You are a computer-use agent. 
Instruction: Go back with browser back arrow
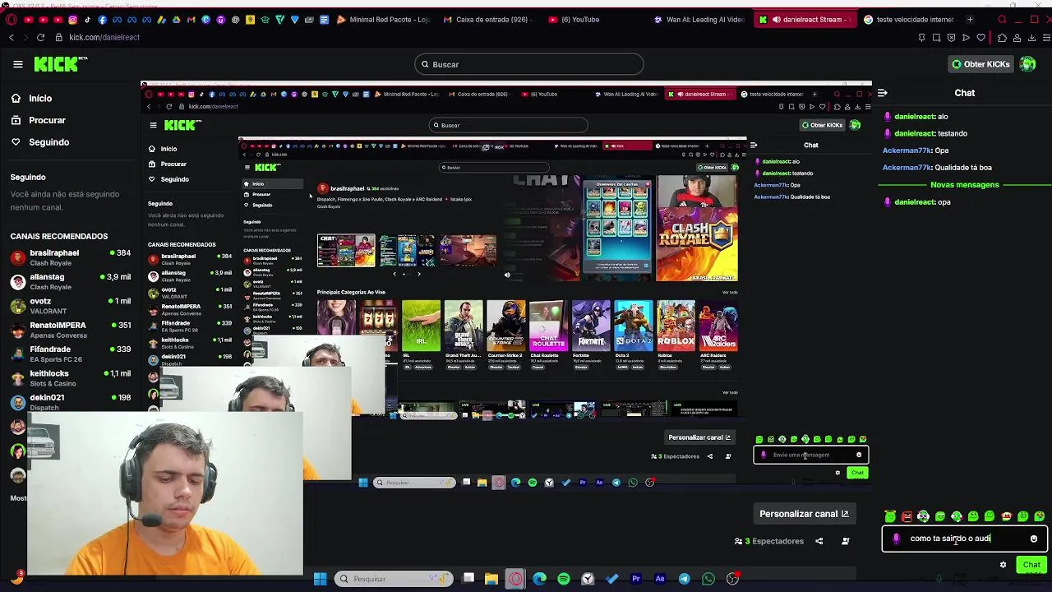tap(12, 37)
